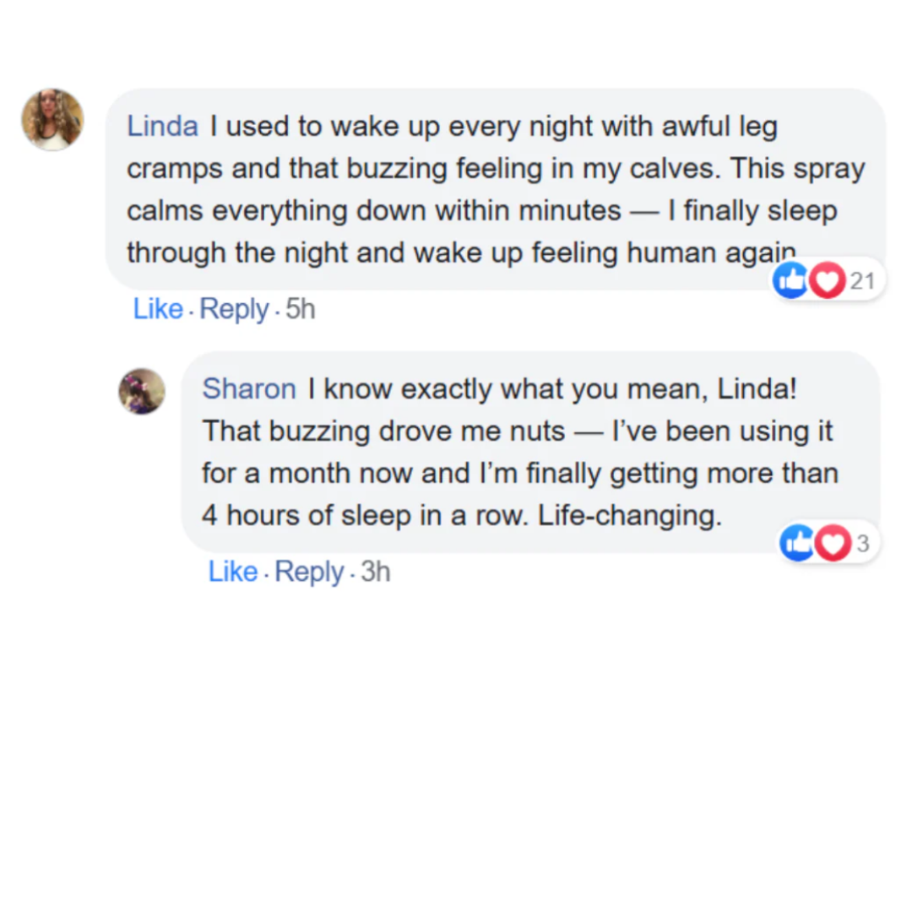This screenshot has width=912, height=912.
Task: Open Sharon's profile picture
Action: pyautogui.click(x=141, y=391)
